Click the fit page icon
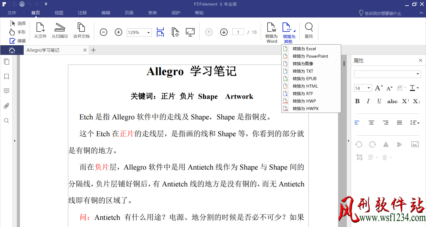This screenshot has width=426, height=227. 175,32
